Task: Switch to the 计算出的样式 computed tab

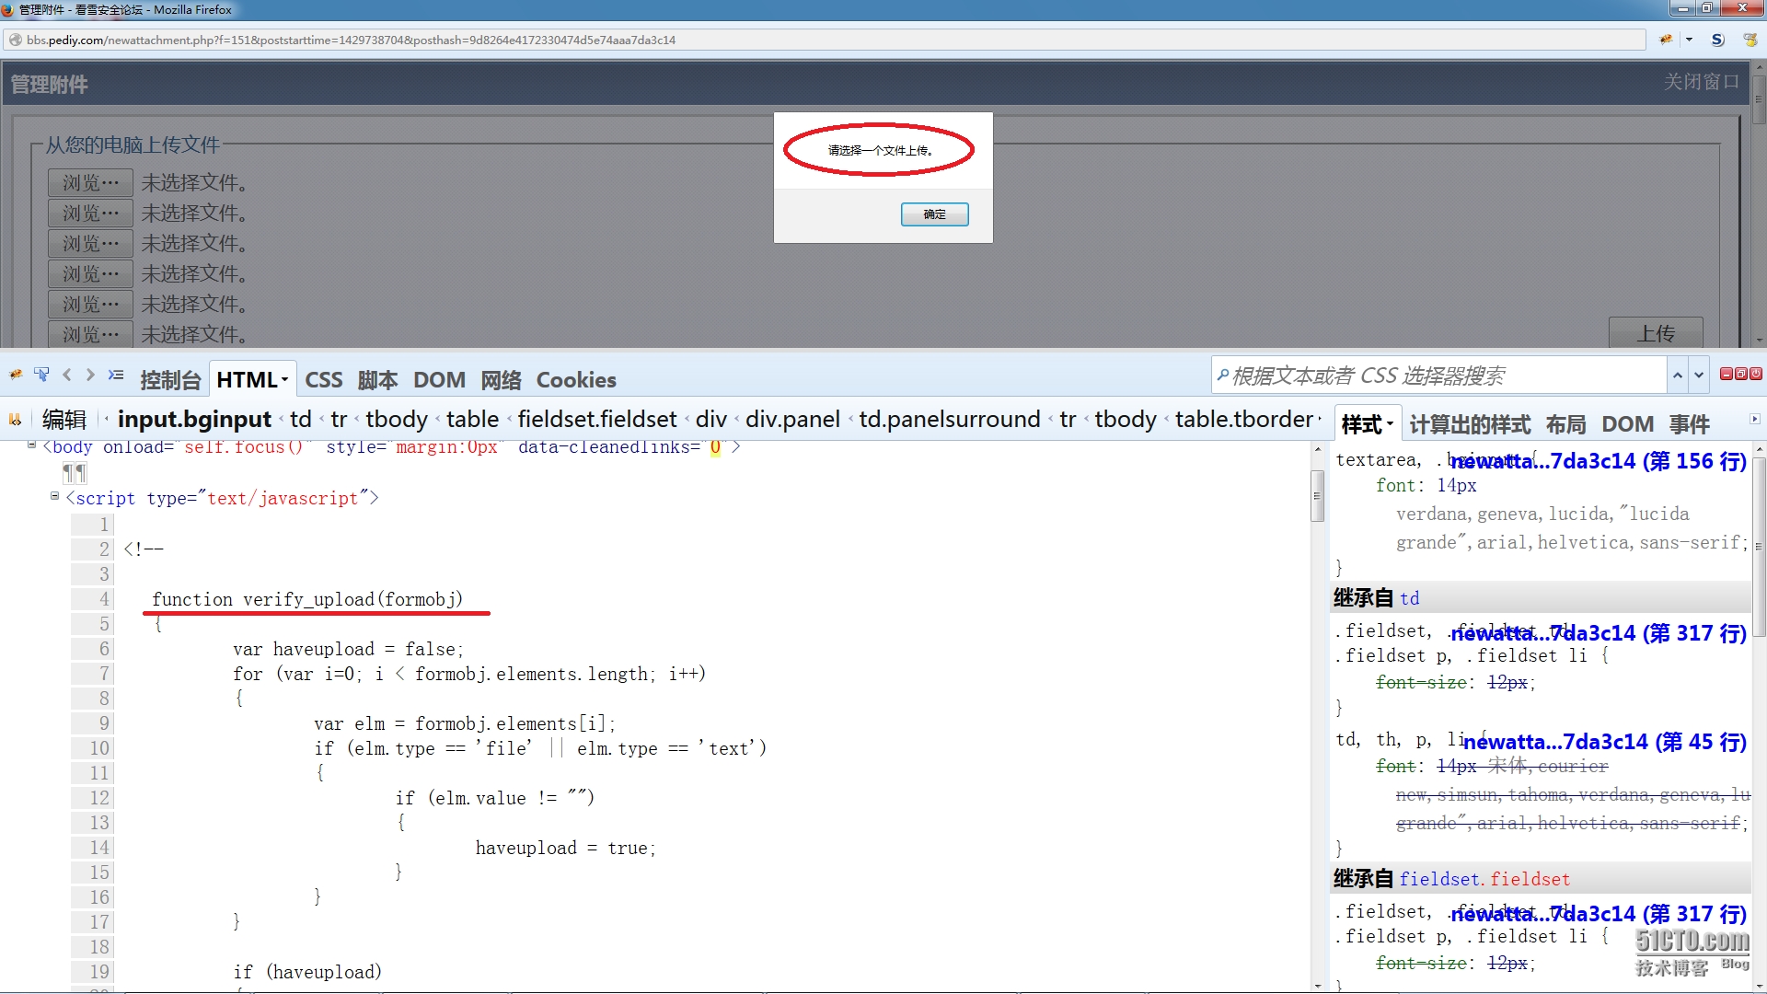Action: coord(1470,424)
